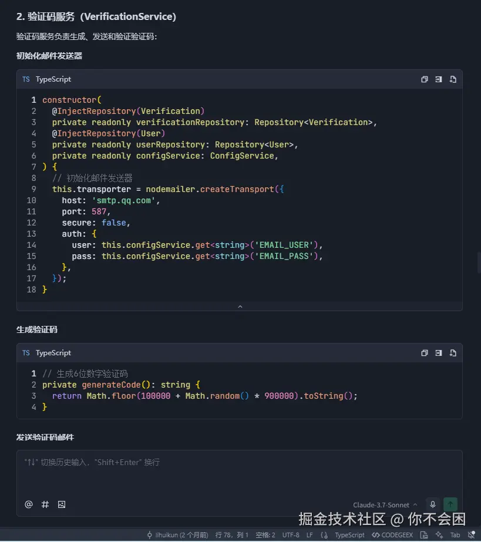Click TypeScript label of constructor code block
The width and height of the screenshot is (481, 542).
pyautogui.click(x=53, y=79)
